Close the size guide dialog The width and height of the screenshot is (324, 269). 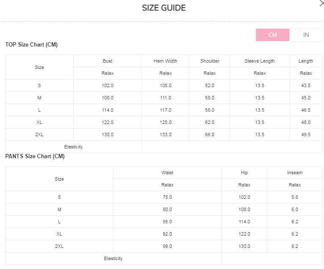coord(322,3)
